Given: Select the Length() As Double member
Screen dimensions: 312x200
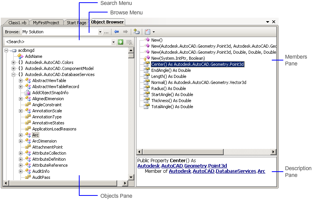Looking at the screenshot, I should point(169,76).
